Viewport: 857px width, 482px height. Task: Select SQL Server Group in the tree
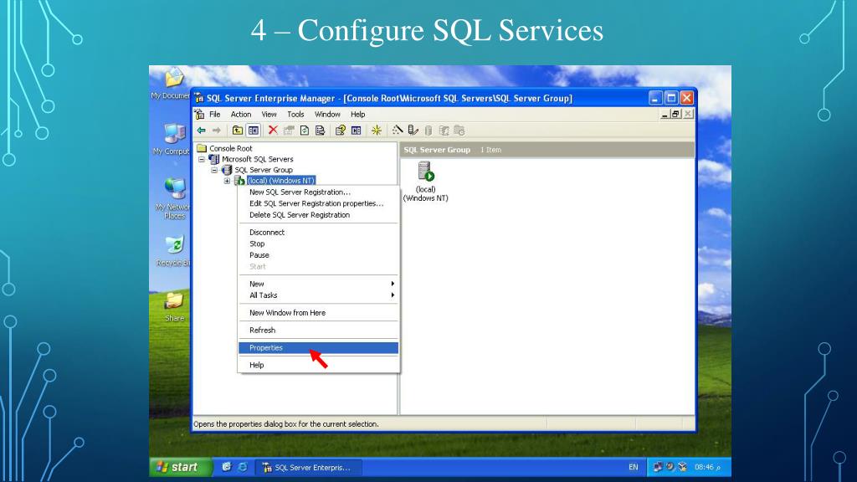click(264, 170)
